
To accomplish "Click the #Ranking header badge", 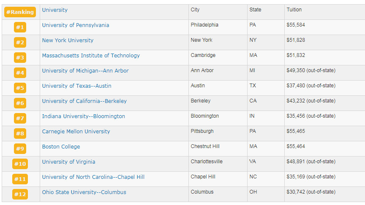I will pos(20,12).
